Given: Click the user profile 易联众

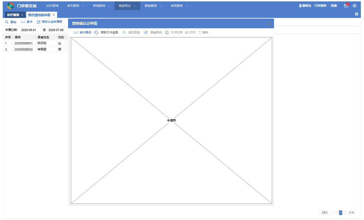Looking at the screenshot, I should (x=305, y=6).
